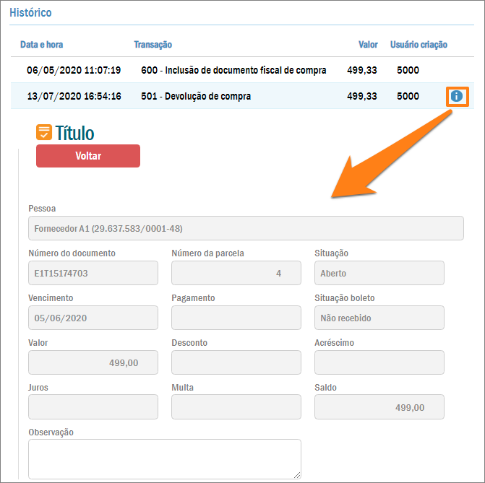Click the Usuário criação column header

pos(419,45)
